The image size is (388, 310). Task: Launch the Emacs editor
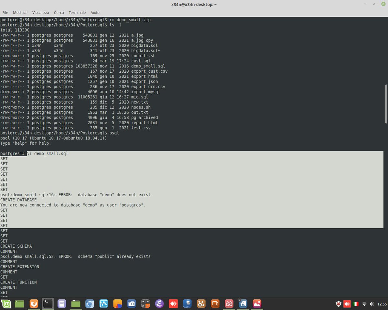pyautogui.click(x=159, y=304)
